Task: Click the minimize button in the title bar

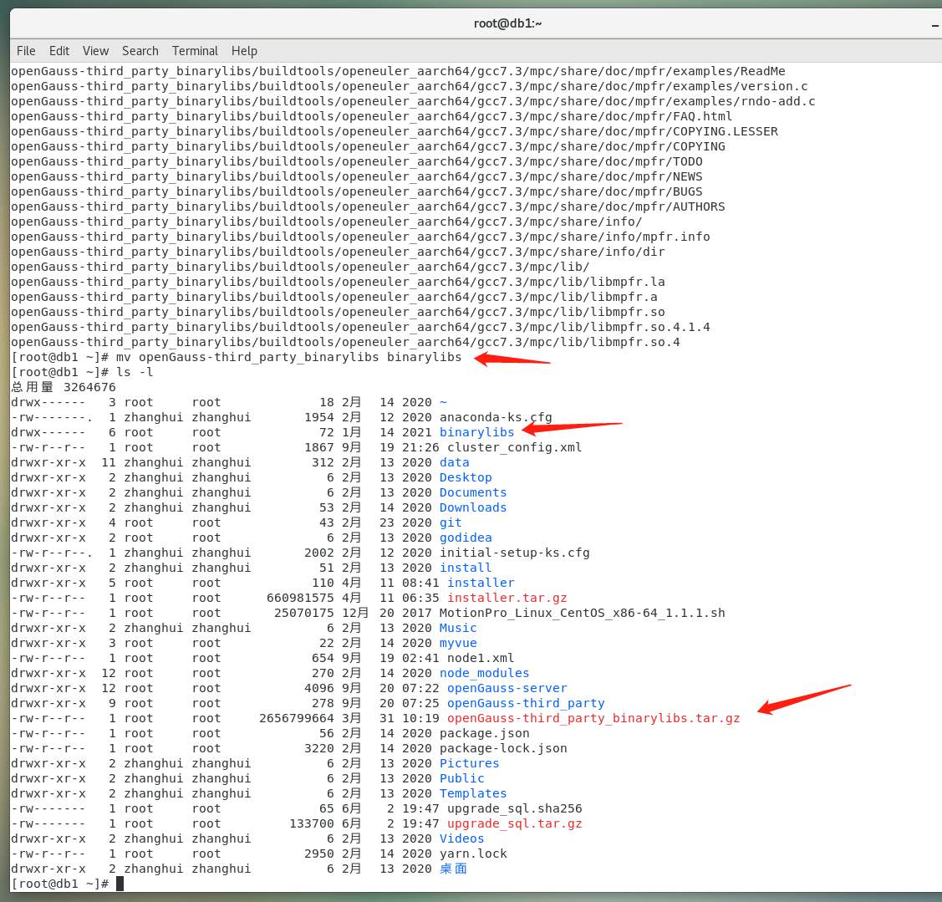Action: click(935, 25)
